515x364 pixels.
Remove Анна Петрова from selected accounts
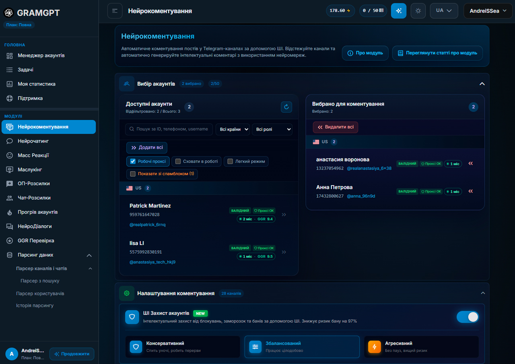pos(470,191)
